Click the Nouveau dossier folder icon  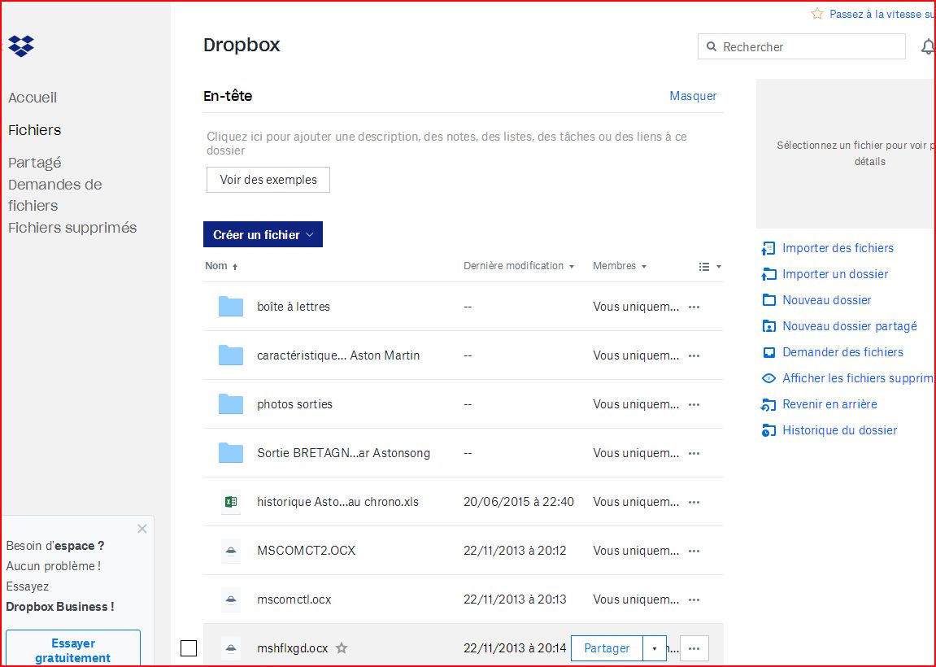768,300
